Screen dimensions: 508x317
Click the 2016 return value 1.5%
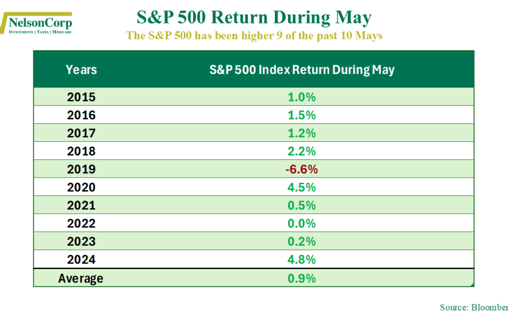click(x=302, y=115)
